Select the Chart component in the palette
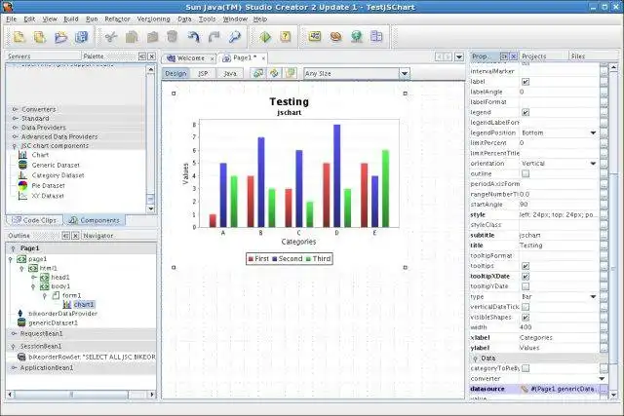624x416 pixels. click(x=40, y=155)
